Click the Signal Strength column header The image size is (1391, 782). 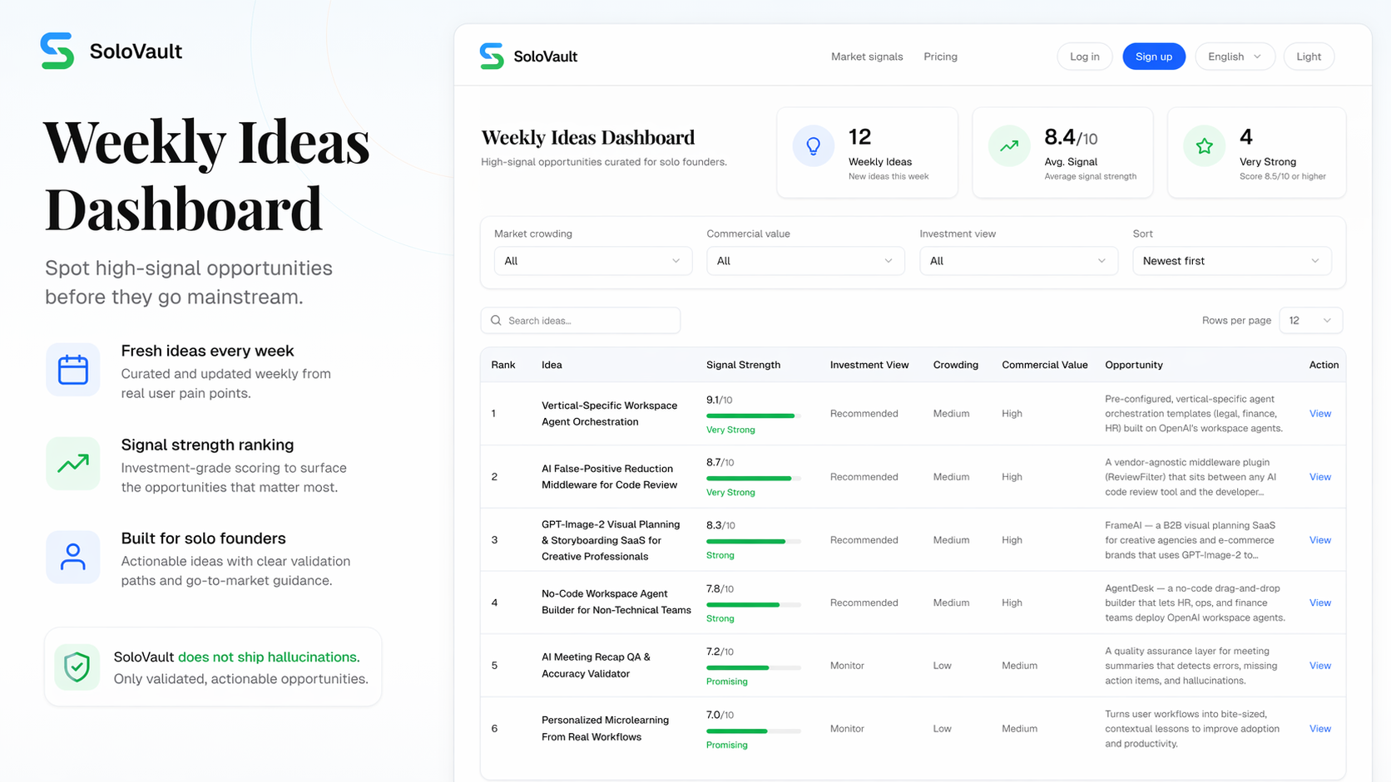pyautogui.click(x=743, y=365)
